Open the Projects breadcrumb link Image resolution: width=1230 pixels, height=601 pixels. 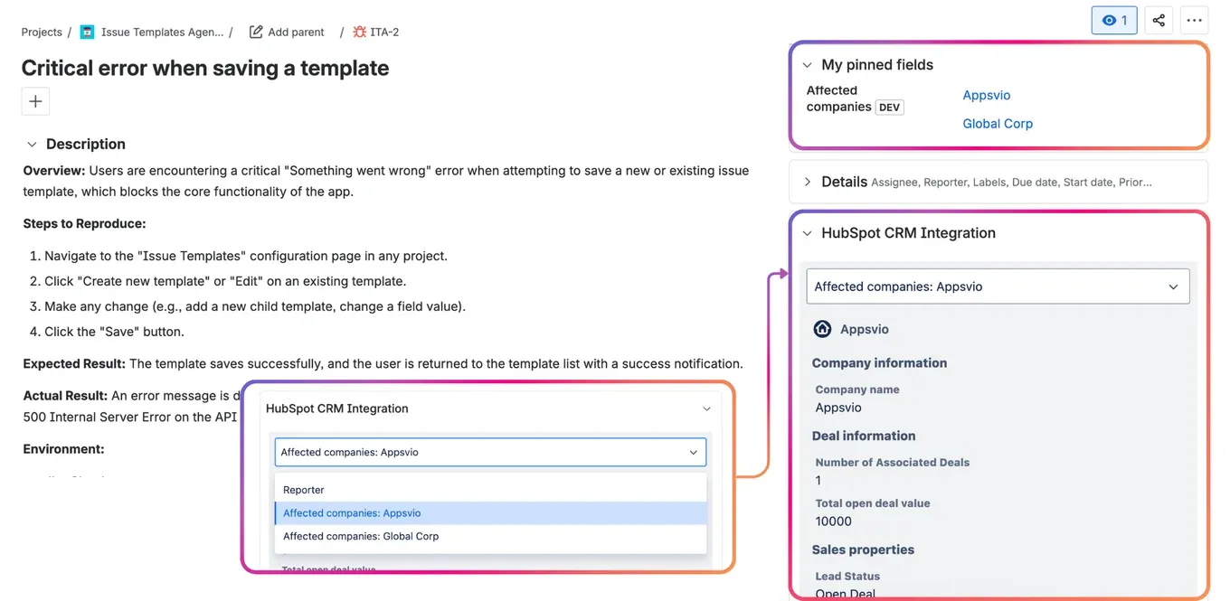click(x=41, y=31)
